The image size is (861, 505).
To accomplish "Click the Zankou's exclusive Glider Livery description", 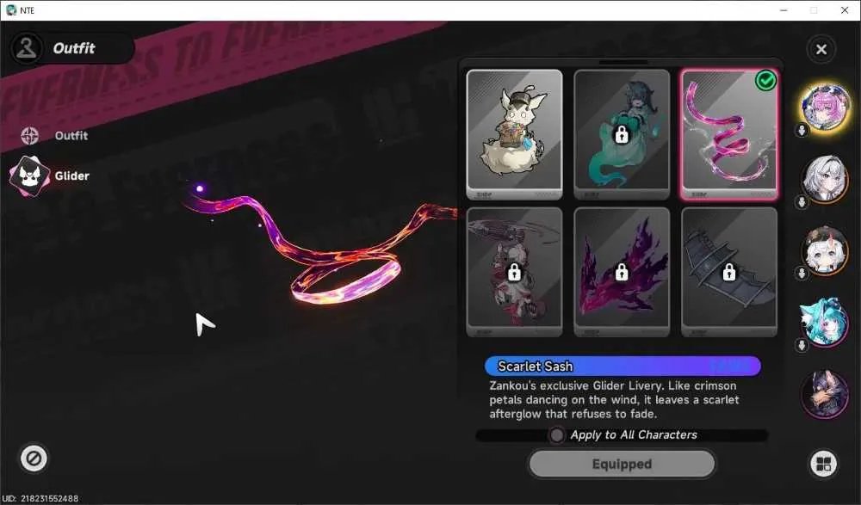I will click(x=614, y=399).
